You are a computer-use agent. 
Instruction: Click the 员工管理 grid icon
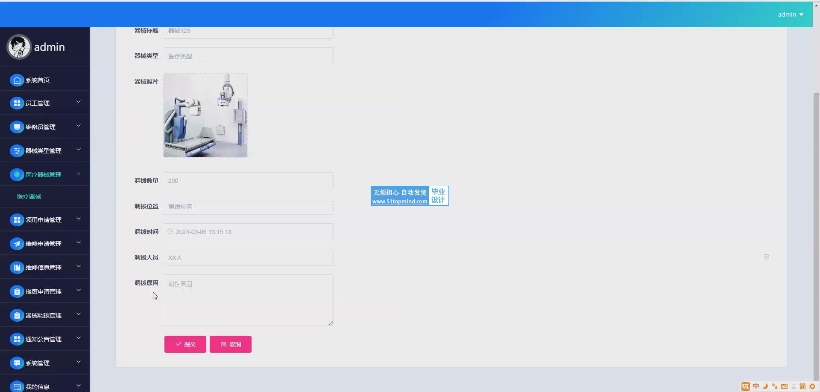[17, 103]
